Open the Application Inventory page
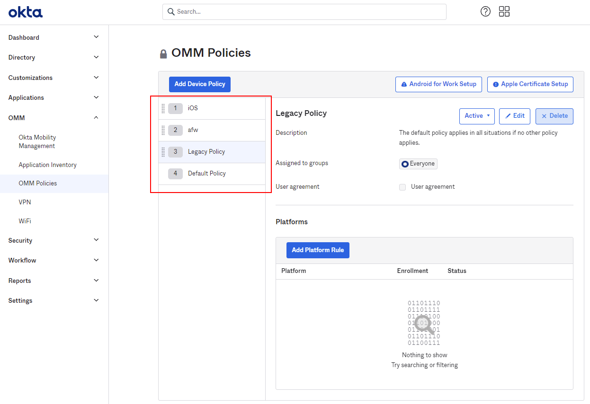This screenshot has width=590, height=404. [x=47, y=165]
